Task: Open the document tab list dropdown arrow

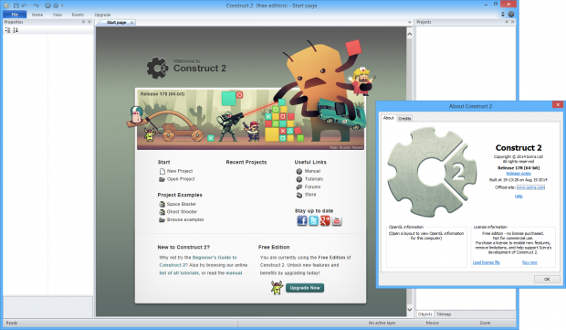Action: coord(409,23)
